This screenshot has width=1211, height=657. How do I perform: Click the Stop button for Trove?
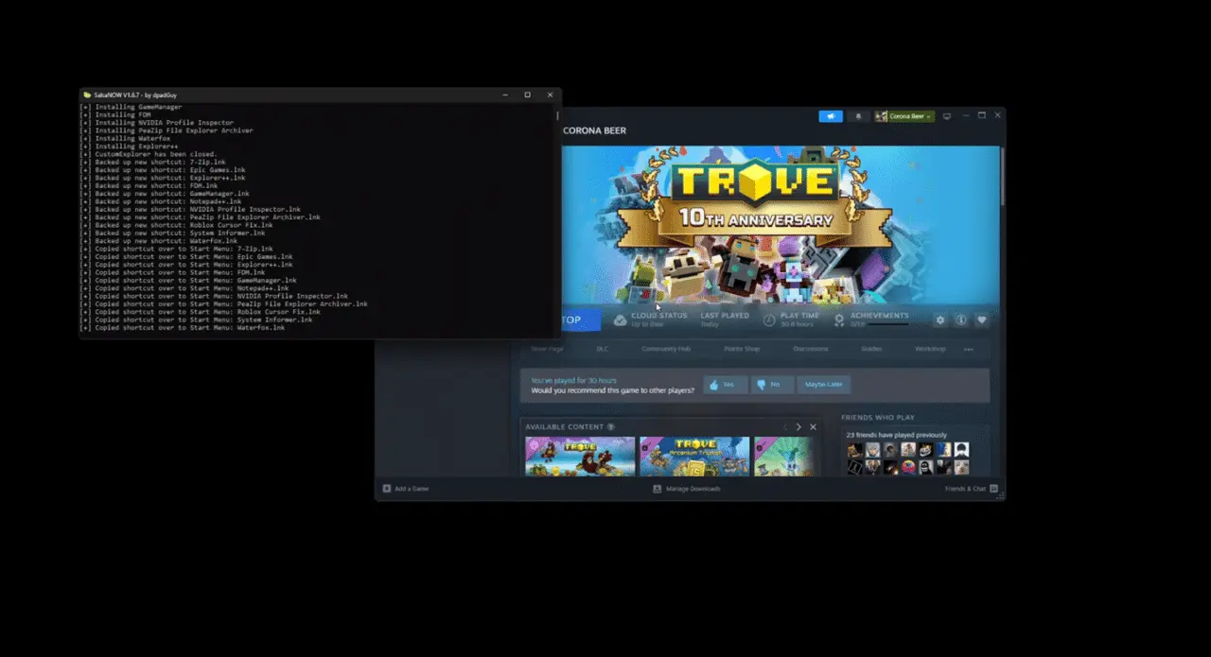[x=580, y=320]
